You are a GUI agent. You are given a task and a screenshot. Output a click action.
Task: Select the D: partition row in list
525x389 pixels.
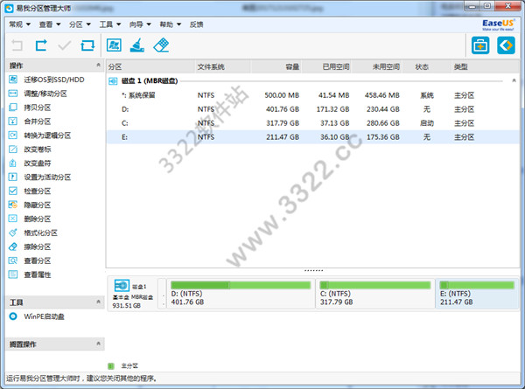[312, 109]
